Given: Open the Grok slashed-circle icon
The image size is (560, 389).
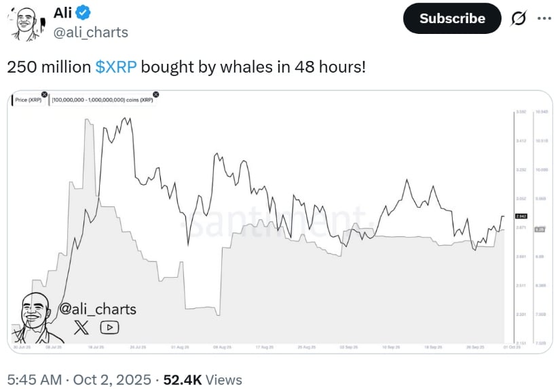Looking at the screenshot, I should tap(517, 18).
